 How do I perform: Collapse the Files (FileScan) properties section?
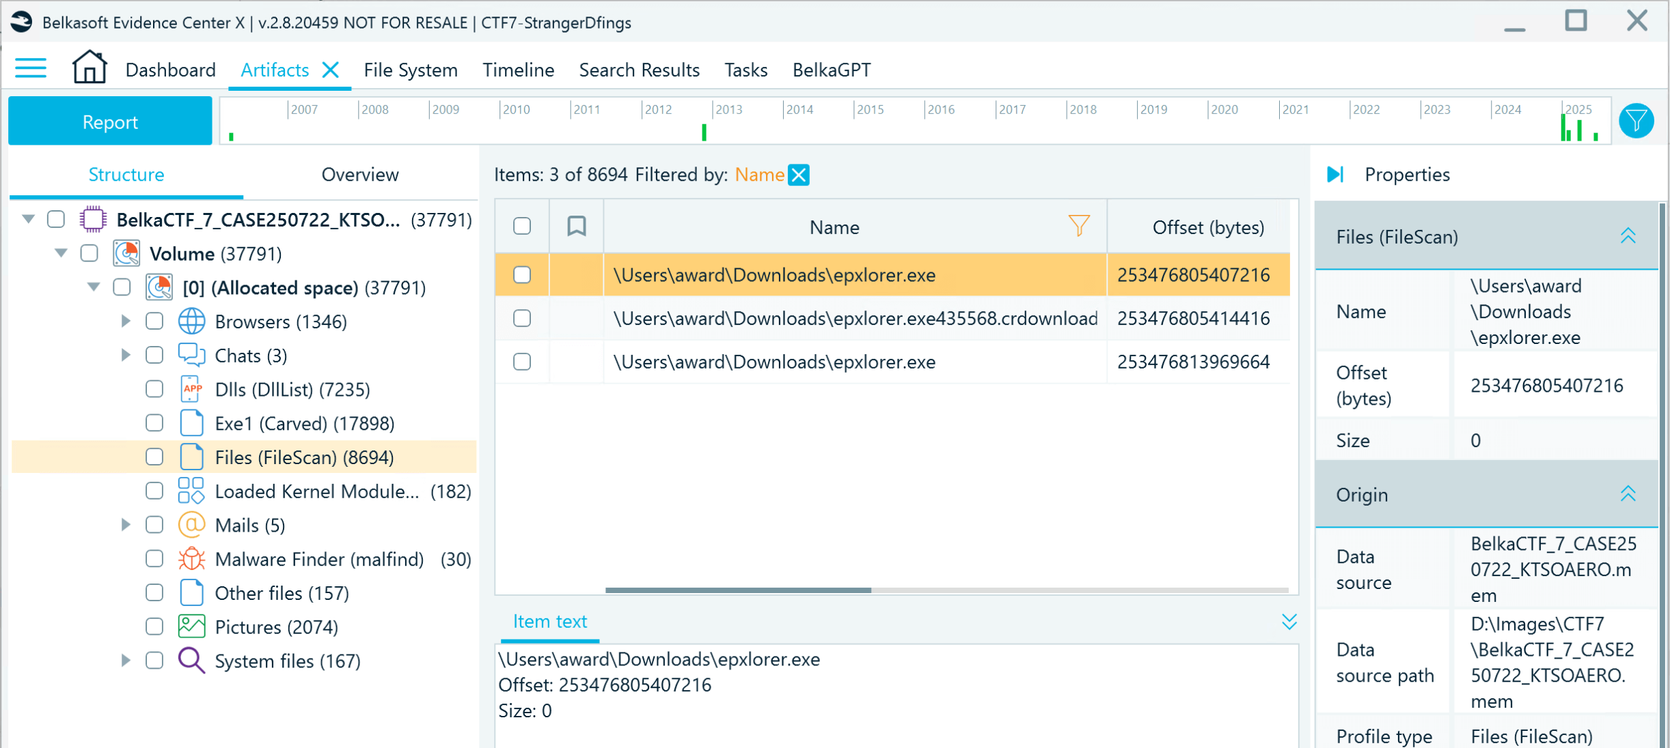[1628, 236]
